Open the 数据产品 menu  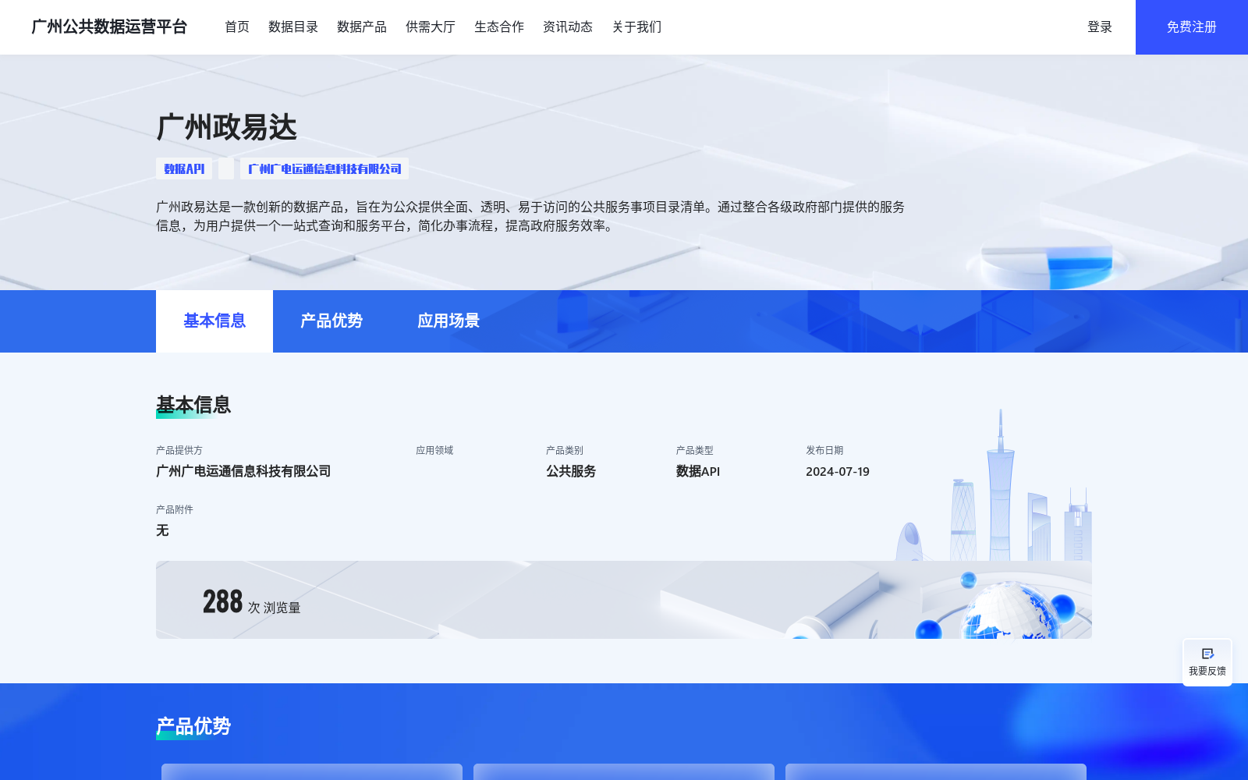pos(362,27)
